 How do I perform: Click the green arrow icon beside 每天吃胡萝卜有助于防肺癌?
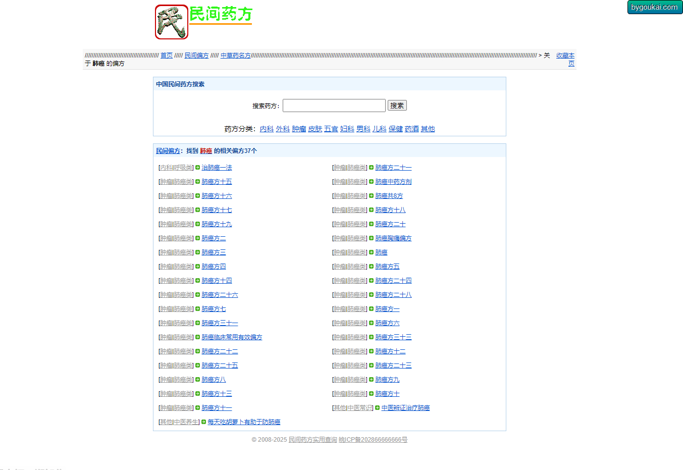tap(203, 422)
